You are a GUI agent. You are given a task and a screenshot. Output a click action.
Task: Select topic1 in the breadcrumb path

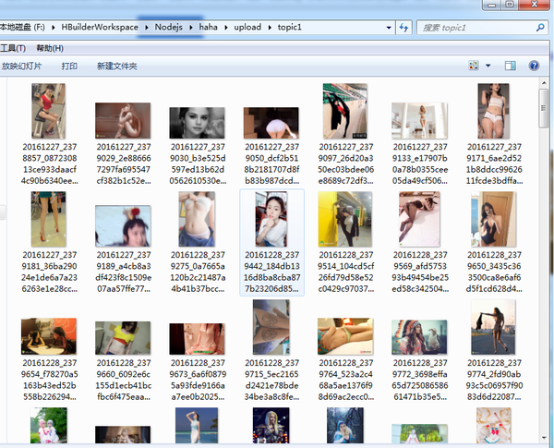pyautogui.click(x=289, y=27)
